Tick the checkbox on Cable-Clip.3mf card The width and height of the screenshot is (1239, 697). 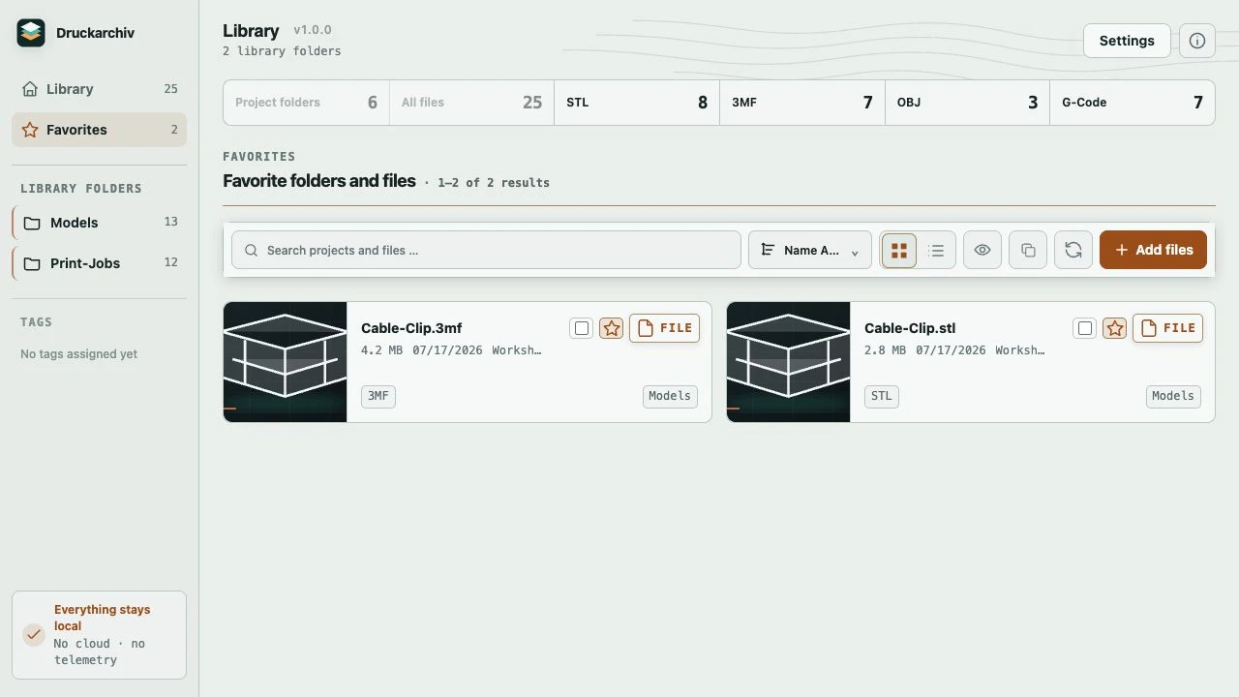582,328
